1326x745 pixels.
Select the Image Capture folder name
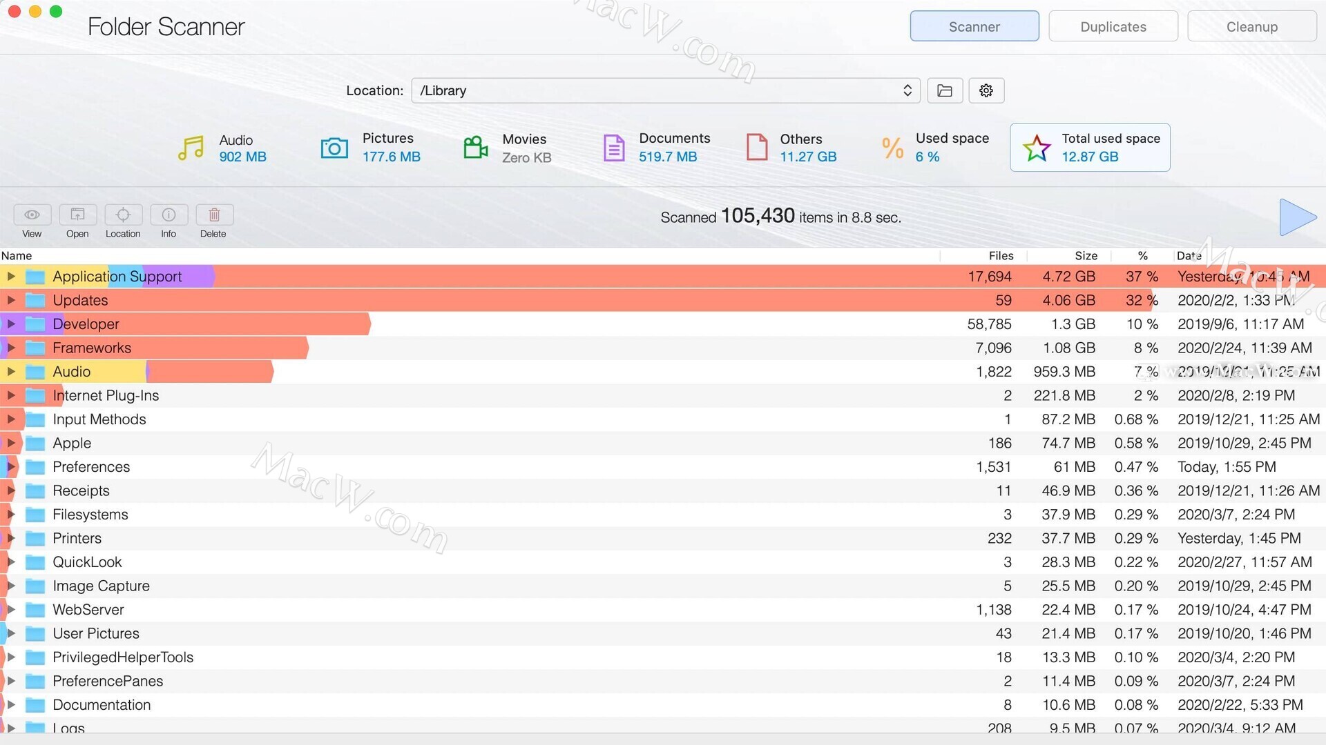[x=101, y=586]
